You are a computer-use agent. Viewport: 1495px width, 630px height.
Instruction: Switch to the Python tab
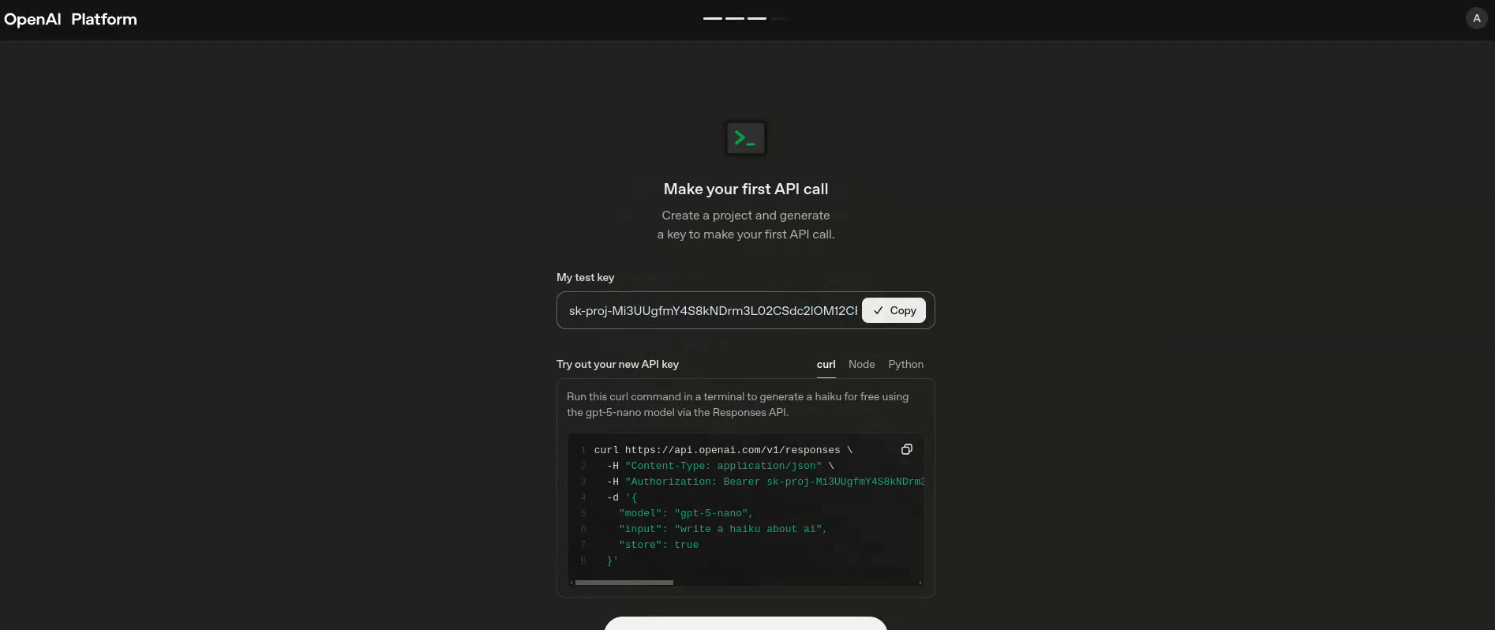coord(905,364)
